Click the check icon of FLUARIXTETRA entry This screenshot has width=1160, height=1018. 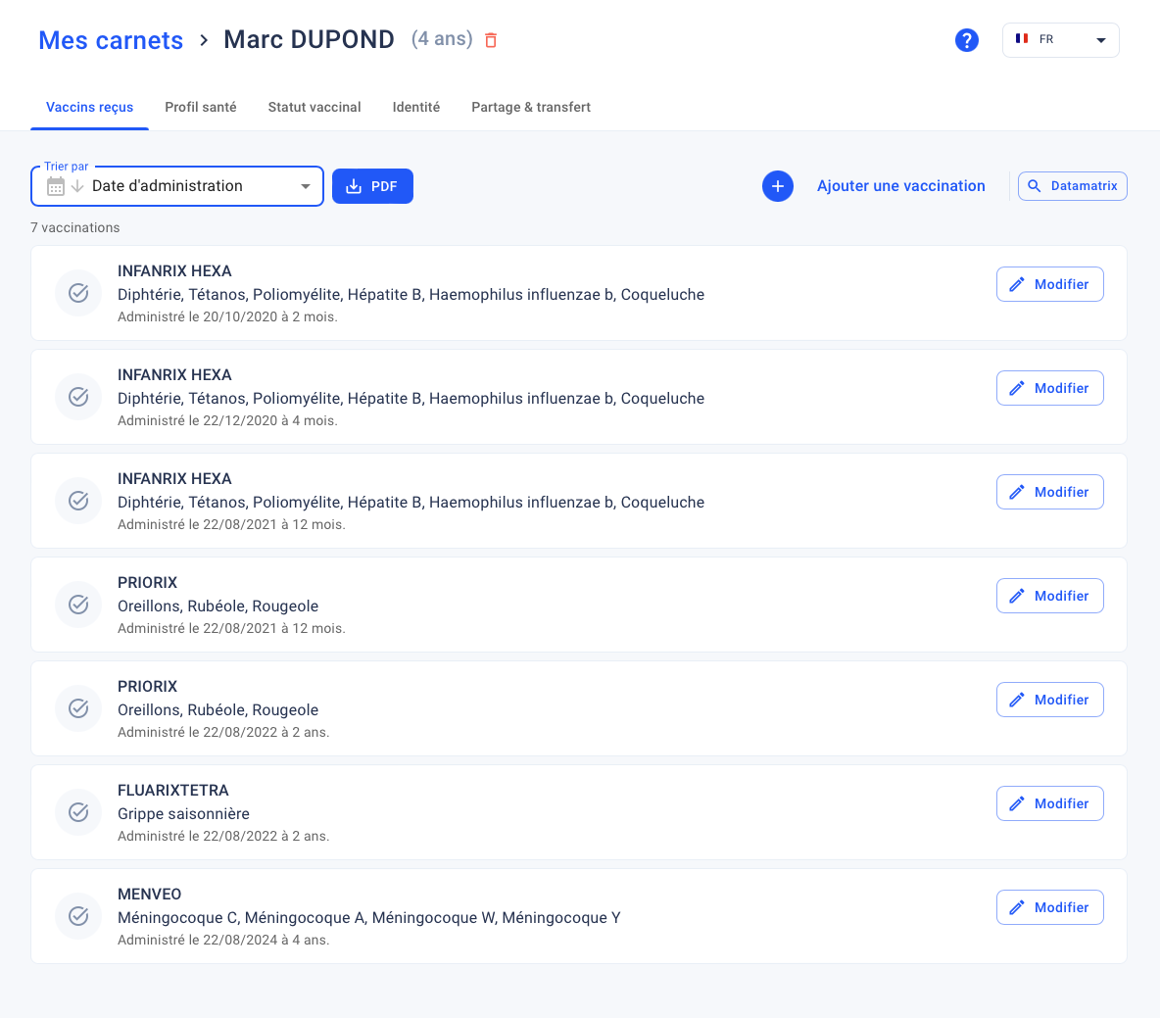point(78,812)
